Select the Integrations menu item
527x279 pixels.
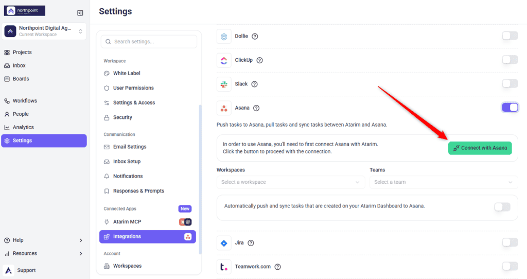click(x=148, y=237)
